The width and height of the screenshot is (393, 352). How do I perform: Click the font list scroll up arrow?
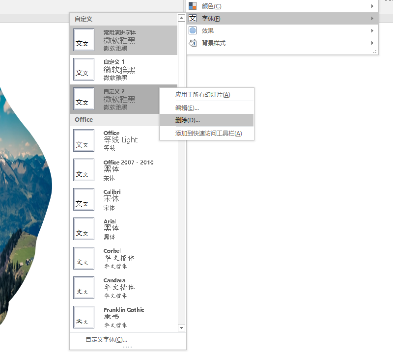181,18
